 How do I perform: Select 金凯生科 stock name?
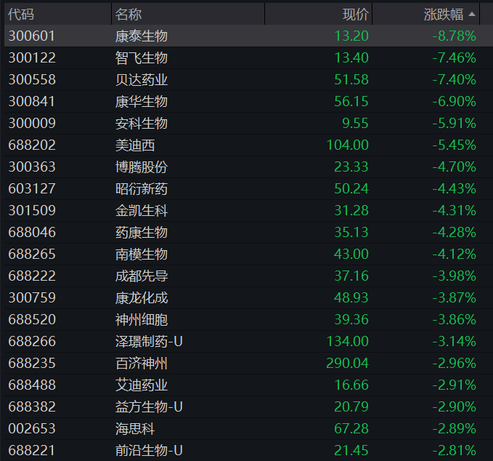click(141, 210)
